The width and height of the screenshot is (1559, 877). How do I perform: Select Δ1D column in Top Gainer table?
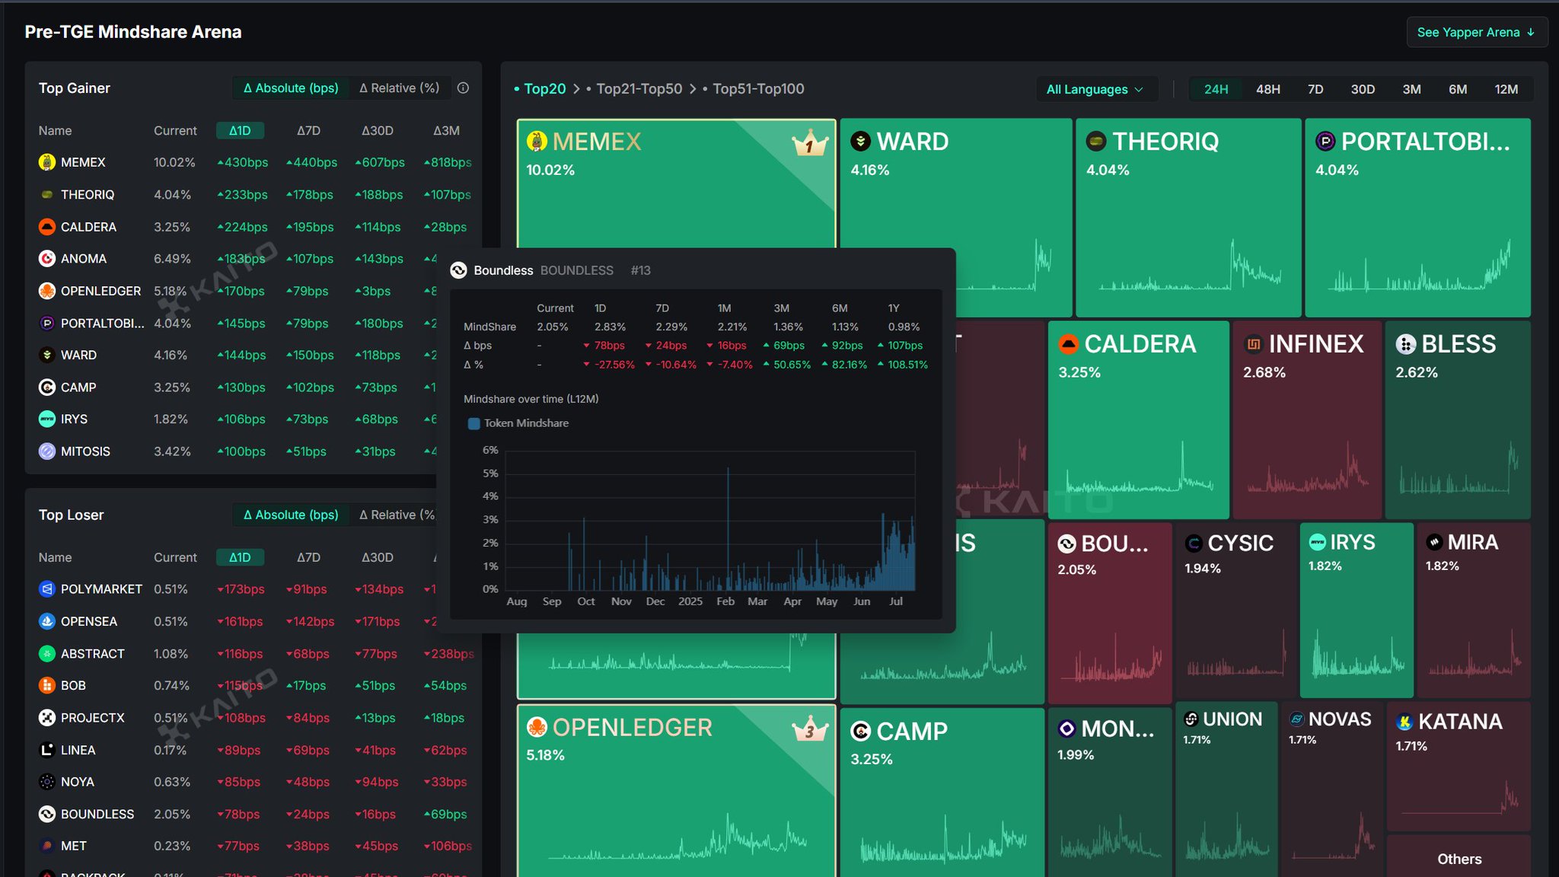tap(240, 130)
